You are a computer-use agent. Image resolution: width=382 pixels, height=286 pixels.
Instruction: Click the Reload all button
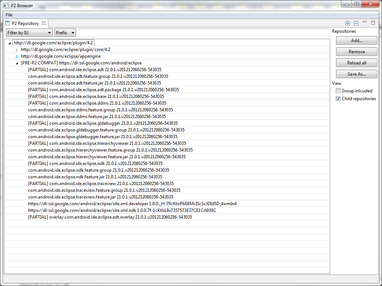[357, 63]
